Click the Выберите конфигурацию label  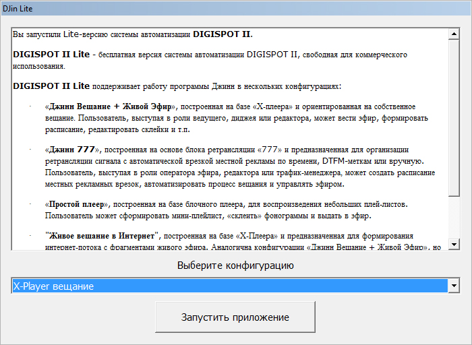[235, 265]
